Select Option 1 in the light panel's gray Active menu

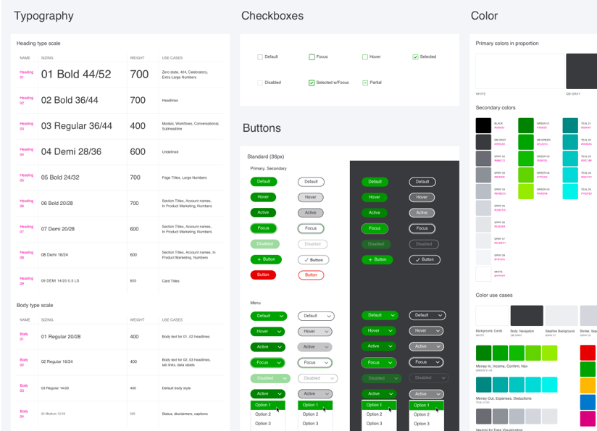[315, 405]
